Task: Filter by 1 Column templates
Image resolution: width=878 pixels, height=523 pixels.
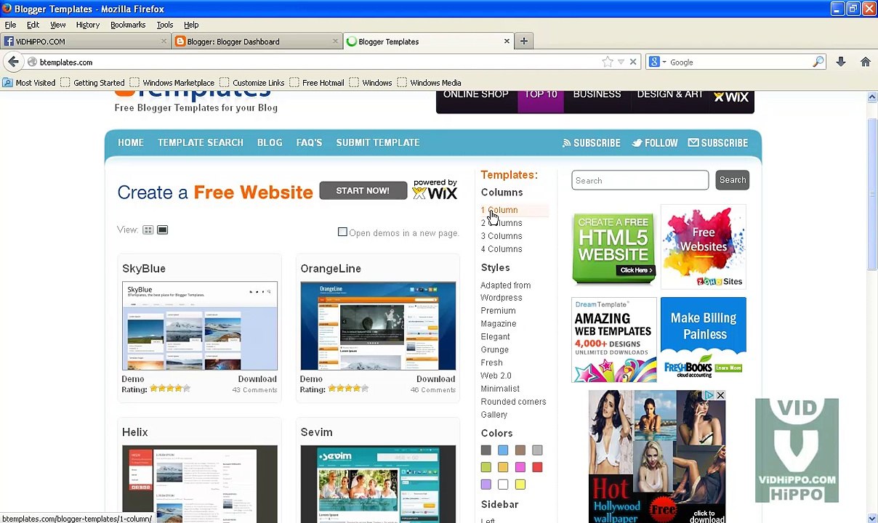Action: pos(499,210)
